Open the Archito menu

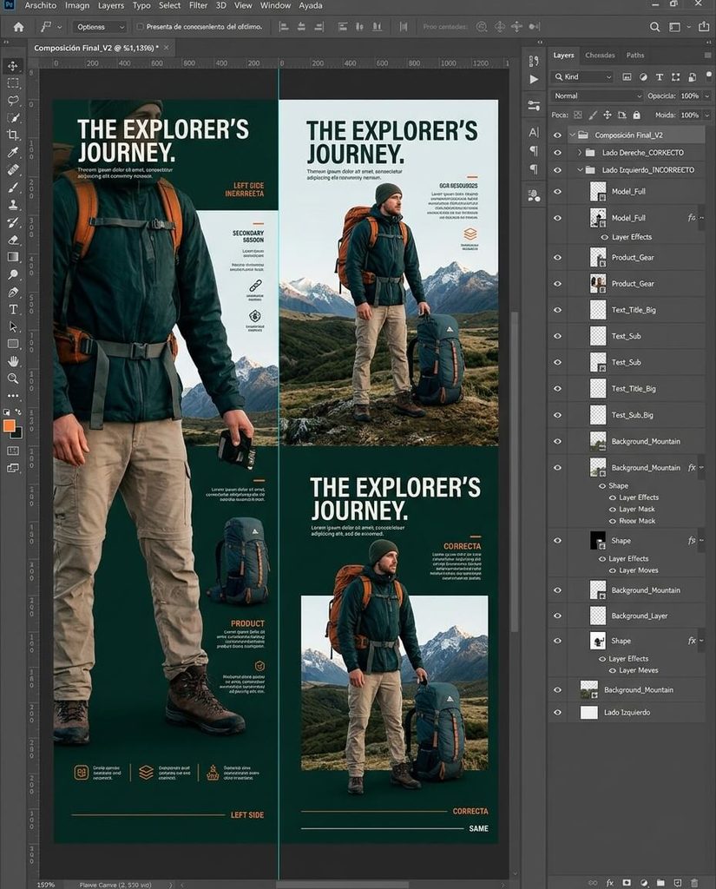tap(40, 6)
